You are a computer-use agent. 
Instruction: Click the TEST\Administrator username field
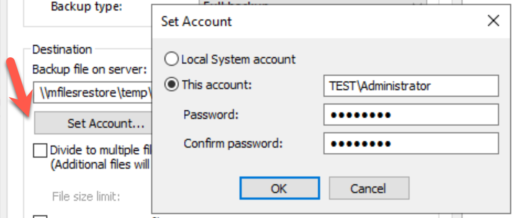[x=411, y=86]
